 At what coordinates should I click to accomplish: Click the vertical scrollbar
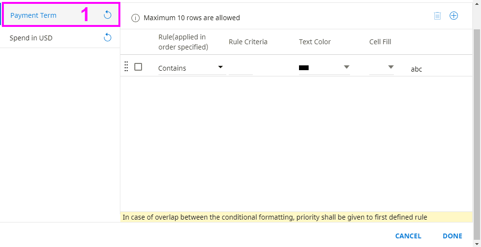477,120
